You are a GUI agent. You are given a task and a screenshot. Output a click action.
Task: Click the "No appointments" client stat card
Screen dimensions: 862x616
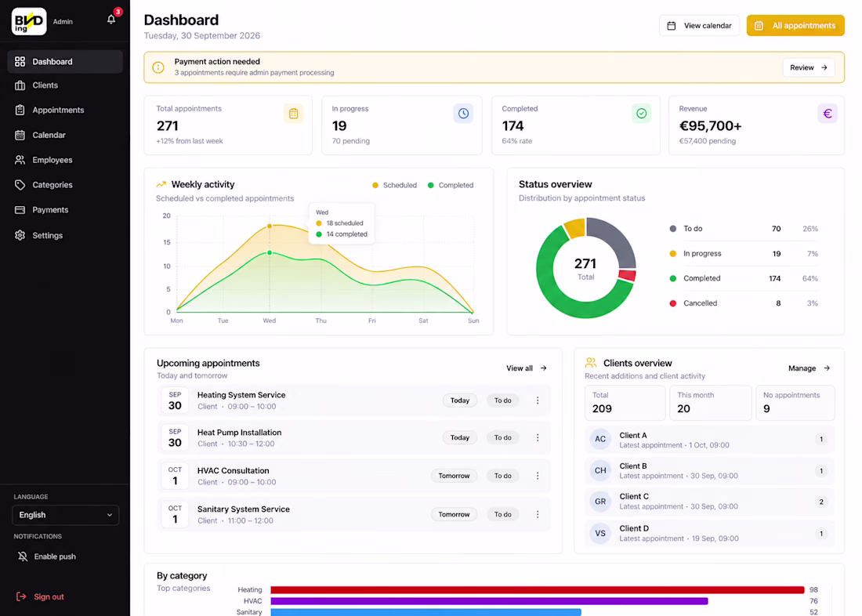coord(795,403)
